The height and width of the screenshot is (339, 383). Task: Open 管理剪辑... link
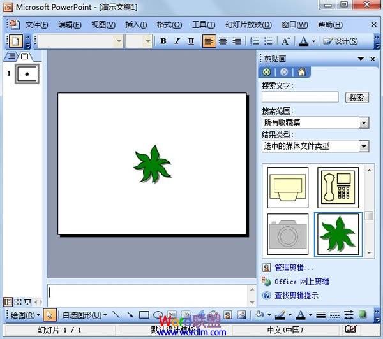coord(294,268)
